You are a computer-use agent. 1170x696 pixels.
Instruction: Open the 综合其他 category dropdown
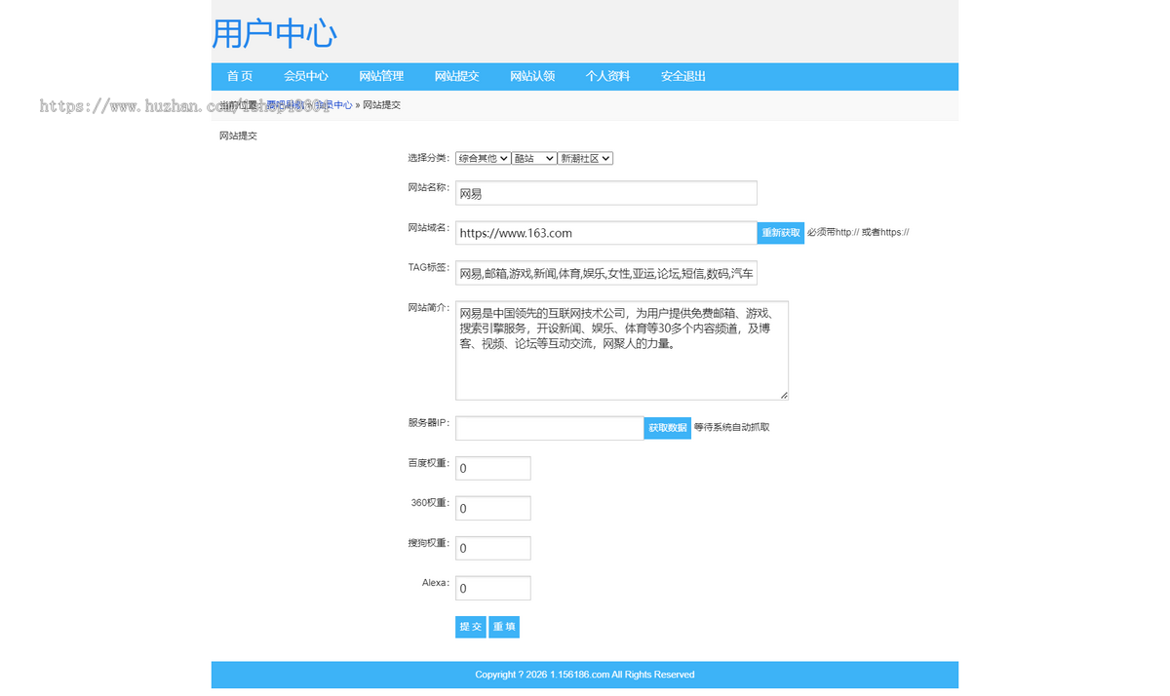483,158
